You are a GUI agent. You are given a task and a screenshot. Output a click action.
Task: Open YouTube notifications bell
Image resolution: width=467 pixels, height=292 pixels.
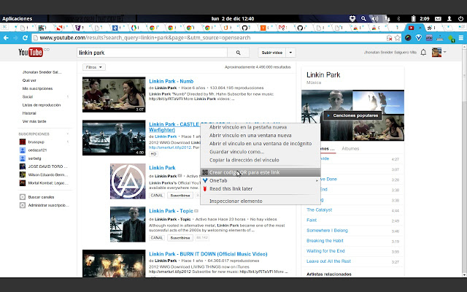[423, 53]
